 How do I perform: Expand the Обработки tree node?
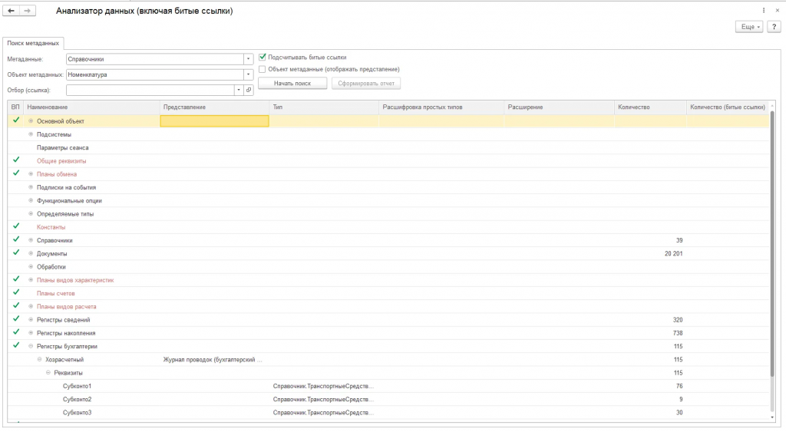[x=31, y=266]
